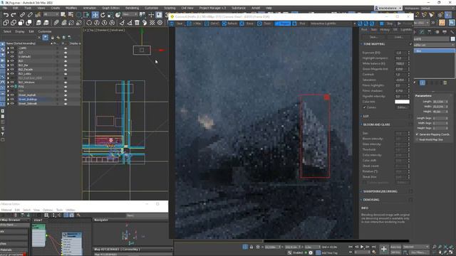Click Erase in Corona VFB toolbar
Image resolution: width=456 pixels, height=256 pixels.
point(247,23)
